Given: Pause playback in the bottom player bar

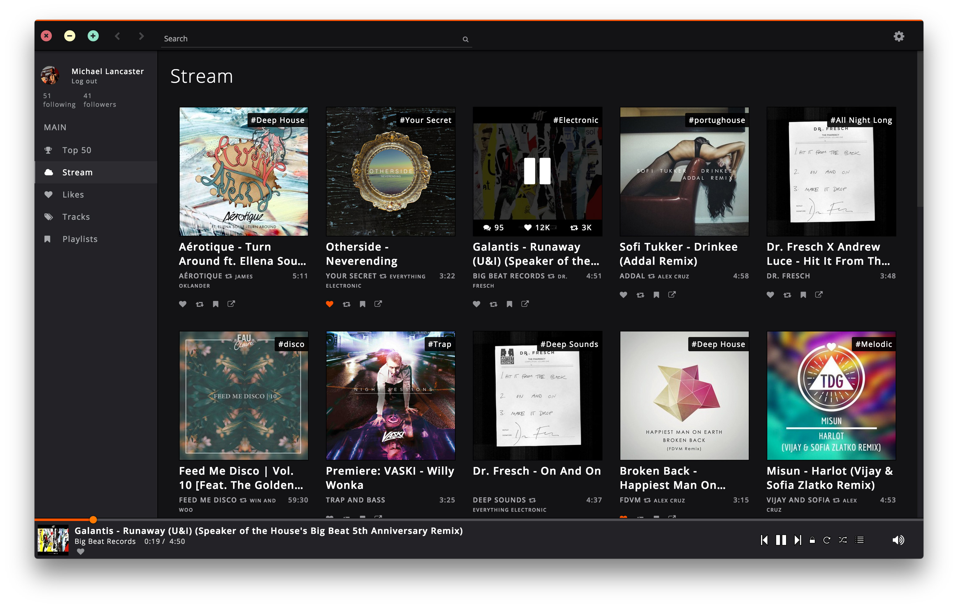Looking at the screenshot, I should [x=781, y=540].
